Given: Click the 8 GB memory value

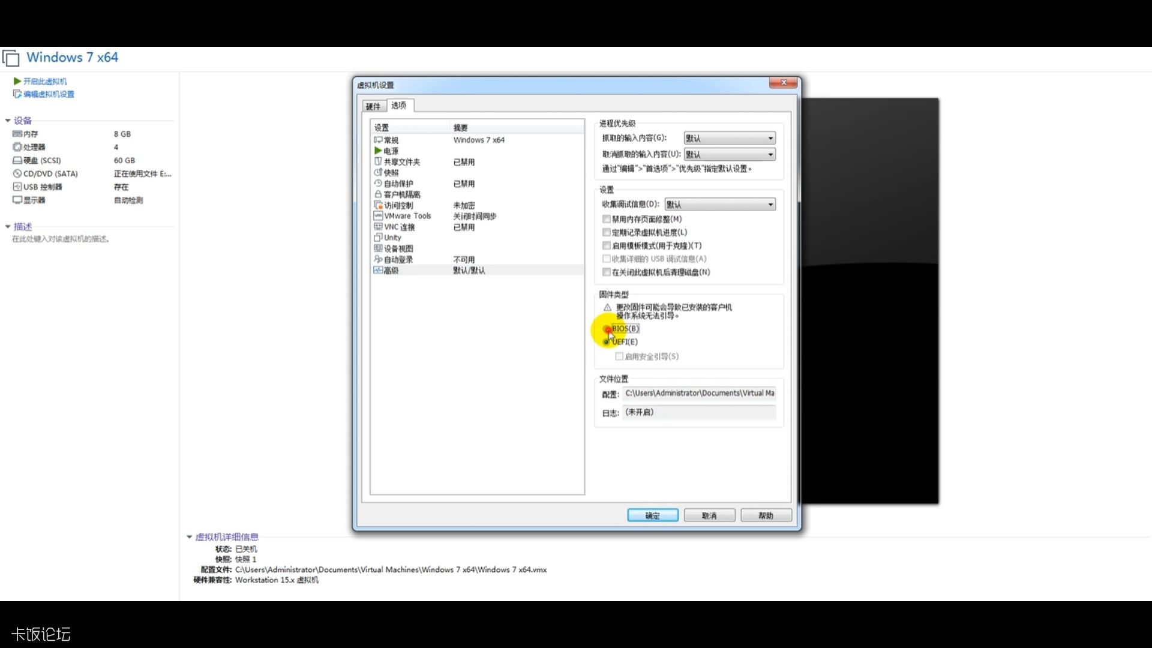Looking at the screenshot, I should click(x=122, y=134).
